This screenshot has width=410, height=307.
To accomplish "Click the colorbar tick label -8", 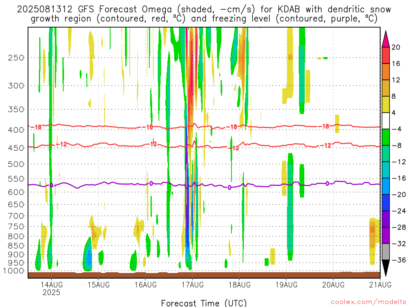I will 397,146.
